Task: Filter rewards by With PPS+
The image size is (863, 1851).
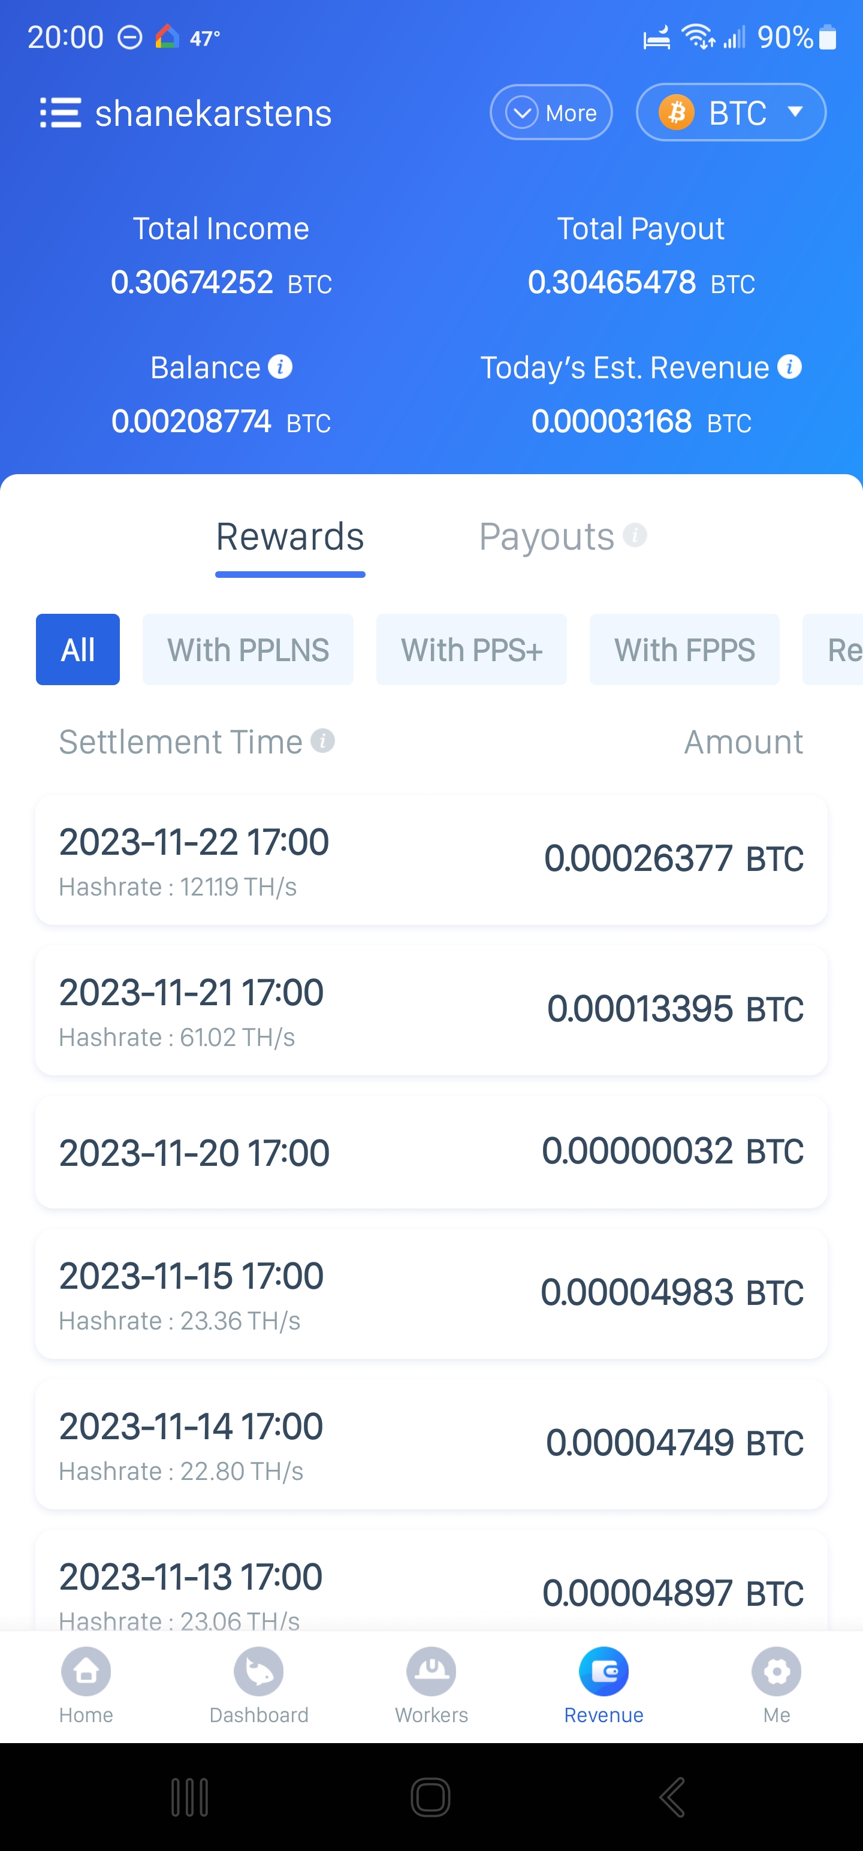Action: (x=472, y=650)
